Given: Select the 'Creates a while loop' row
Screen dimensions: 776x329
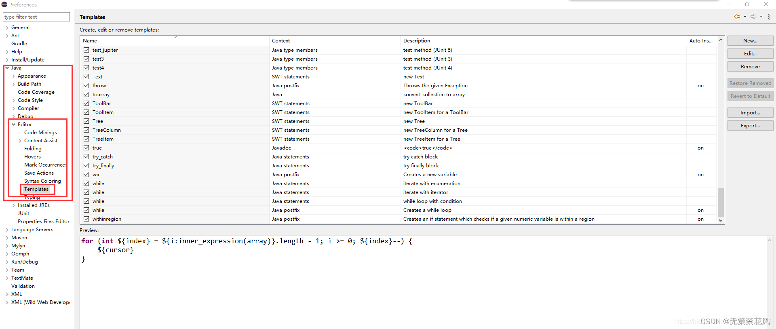Looking at the screenshot, I should click(x=399, y=210).
